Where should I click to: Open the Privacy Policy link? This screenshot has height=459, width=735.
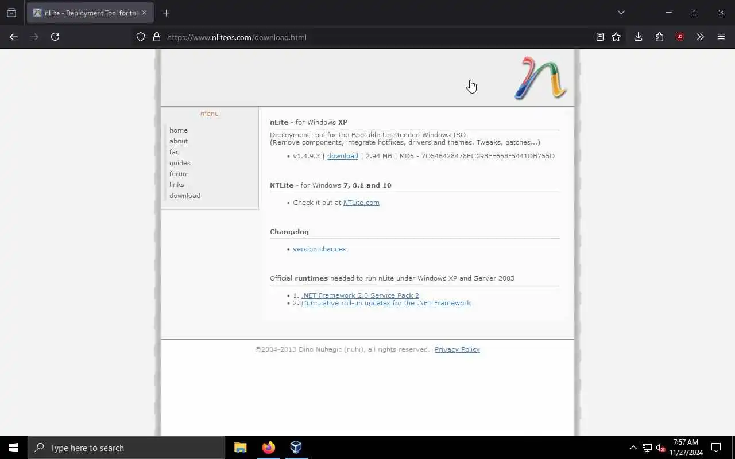[x=457, y=349]
